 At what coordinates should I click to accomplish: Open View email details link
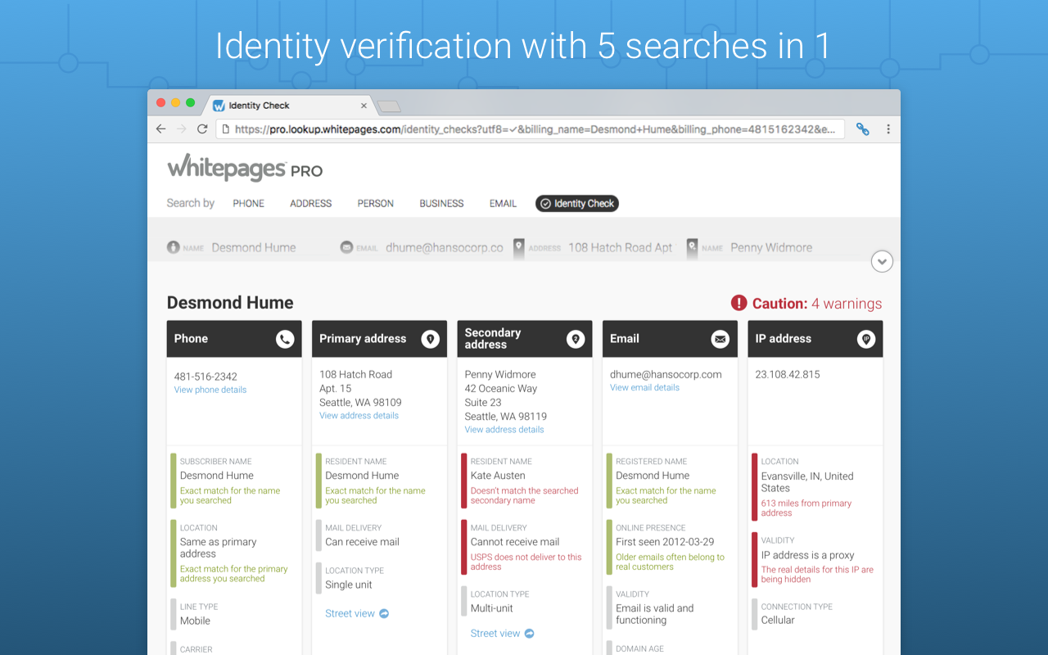click(x=644, y=388)
